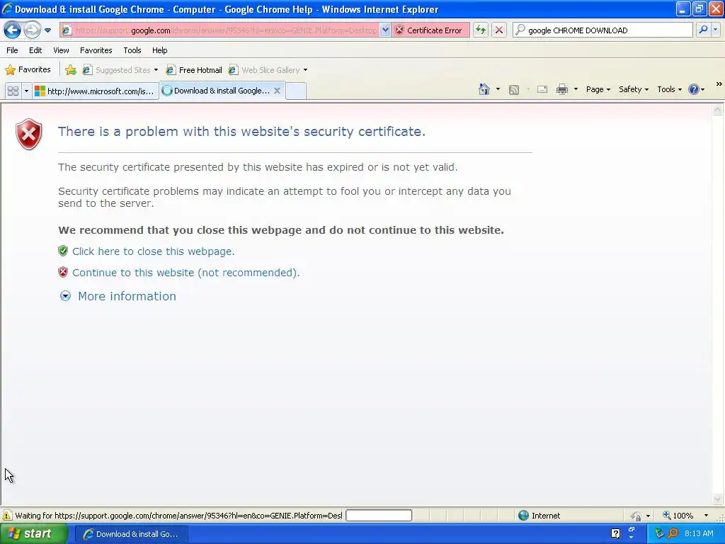This screenshot has height=544, width=725.
Task: Click the red shield error icon
Action: click(28, 134)
